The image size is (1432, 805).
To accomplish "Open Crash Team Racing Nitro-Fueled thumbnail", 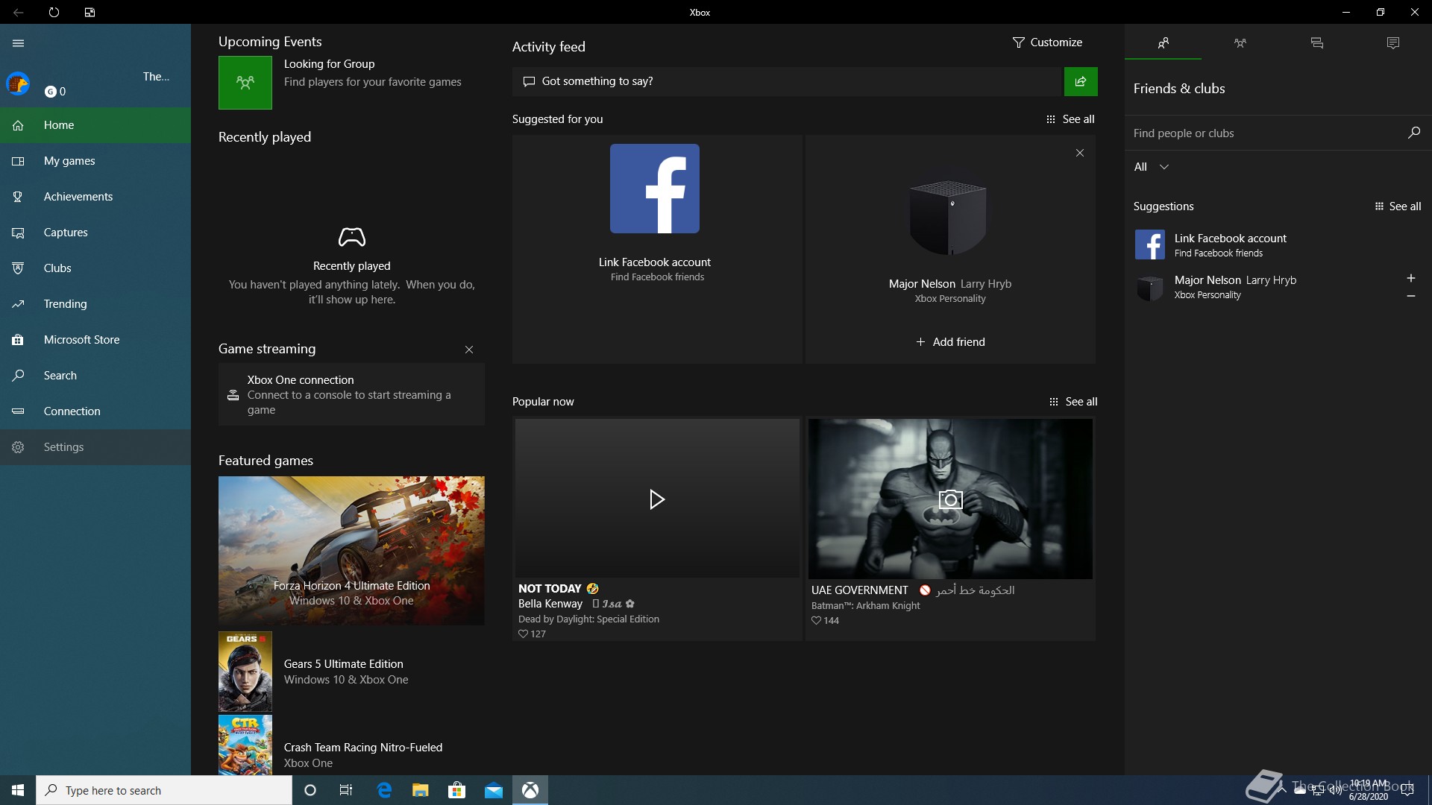I will click(x=245, y=745).
